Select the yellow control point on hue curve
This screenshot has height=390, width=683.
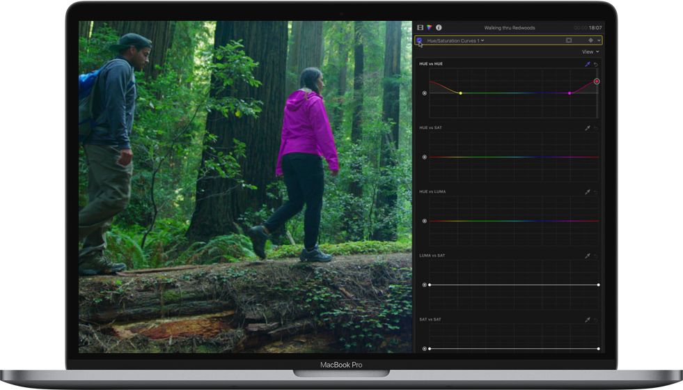pyautogui.click(x=460, y=93)
